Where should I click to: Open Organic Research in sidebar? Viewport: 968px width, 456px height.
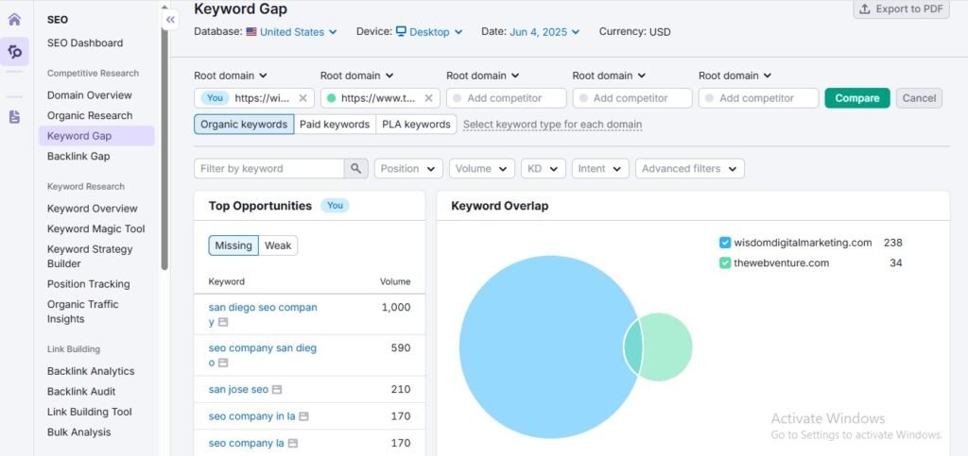90,115
